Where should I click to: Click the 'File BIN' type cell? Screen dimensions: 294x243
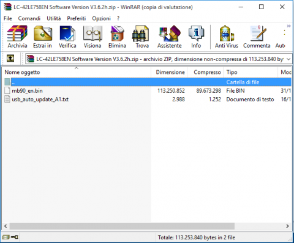pyautogui.click(x=235, y=91)
